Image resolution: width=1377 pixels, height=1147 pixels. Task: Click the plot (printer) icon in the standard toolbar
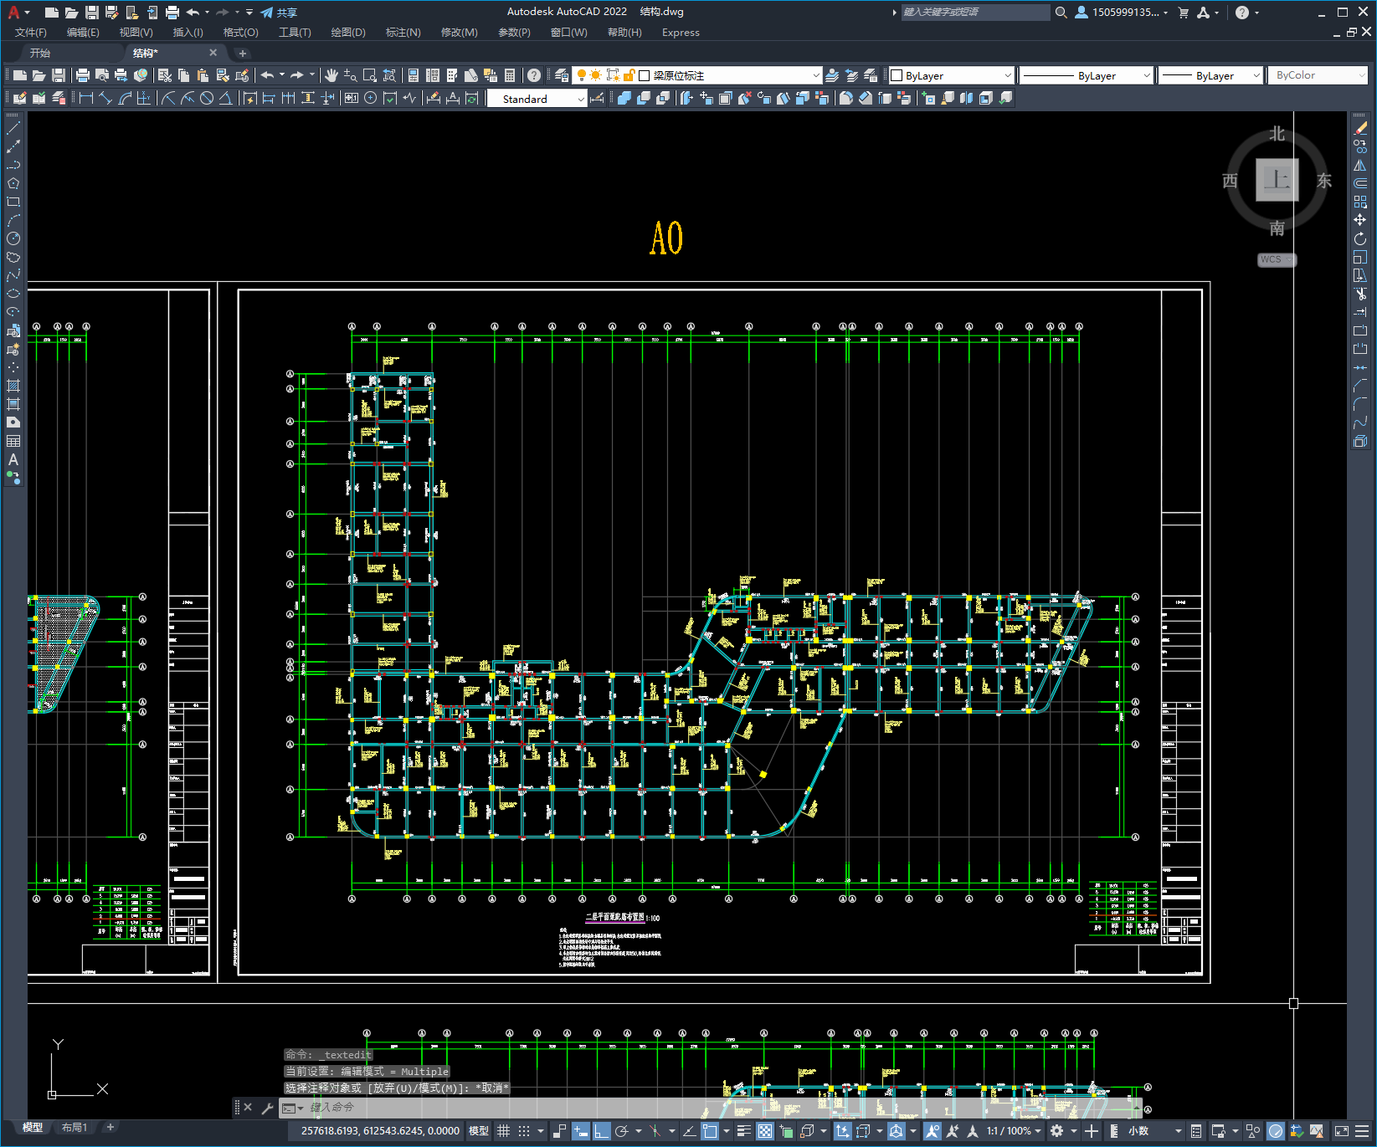tap(83, 75)
